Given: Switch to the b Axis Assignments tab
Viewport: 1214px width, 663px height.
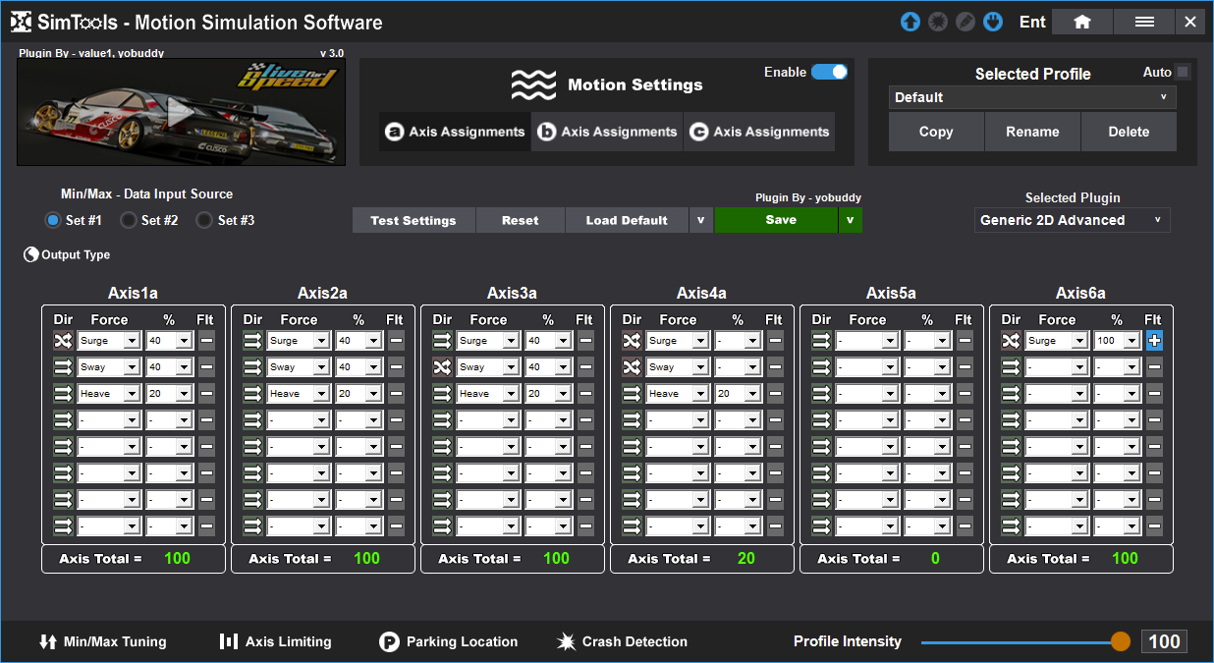Looking at the screenshot, I should tap(607, 132).
